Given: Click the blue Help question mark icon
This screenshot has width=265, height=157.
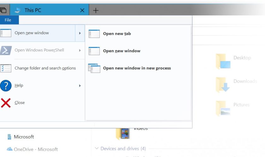Looking at the screenshot, I should [6, 86].
